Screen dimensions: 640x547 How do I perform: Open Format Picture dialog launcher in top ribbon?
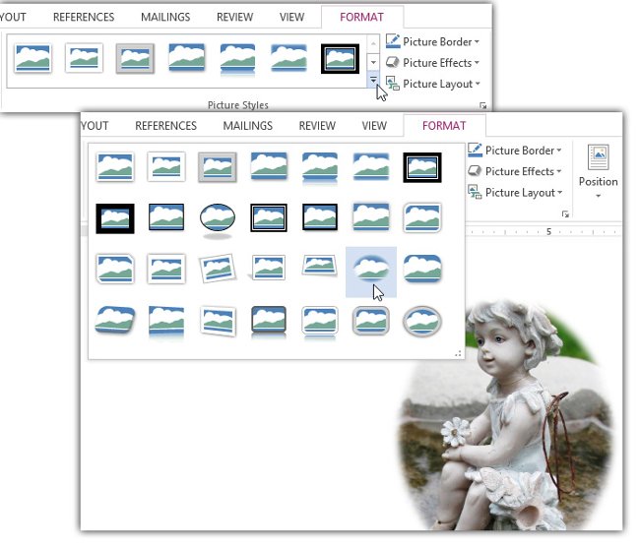pyautogui.click(x=483, y=106)
